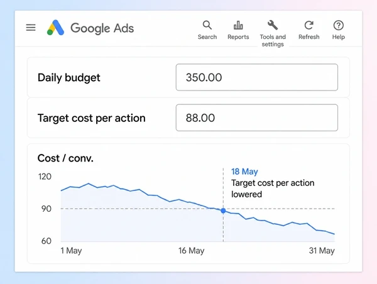Viewport: 377px width, 284px height.
Task: Open Help question mark icon
Action: (x=338, y=25)
